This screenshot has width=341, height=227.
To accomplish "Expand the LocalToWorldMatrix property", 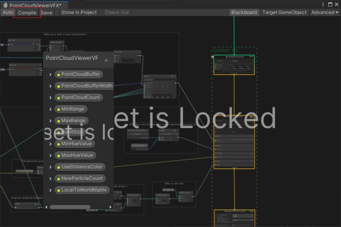I will [x=50, y=190].
